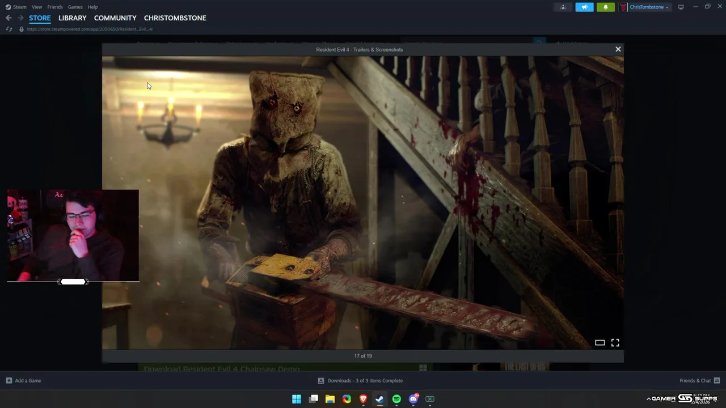Reload the store page
The image size is (726, 408).
[9, 29]
